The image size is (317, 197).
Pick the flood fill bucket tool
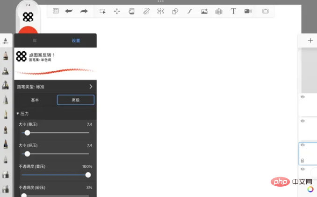click(x=131, y=11)
